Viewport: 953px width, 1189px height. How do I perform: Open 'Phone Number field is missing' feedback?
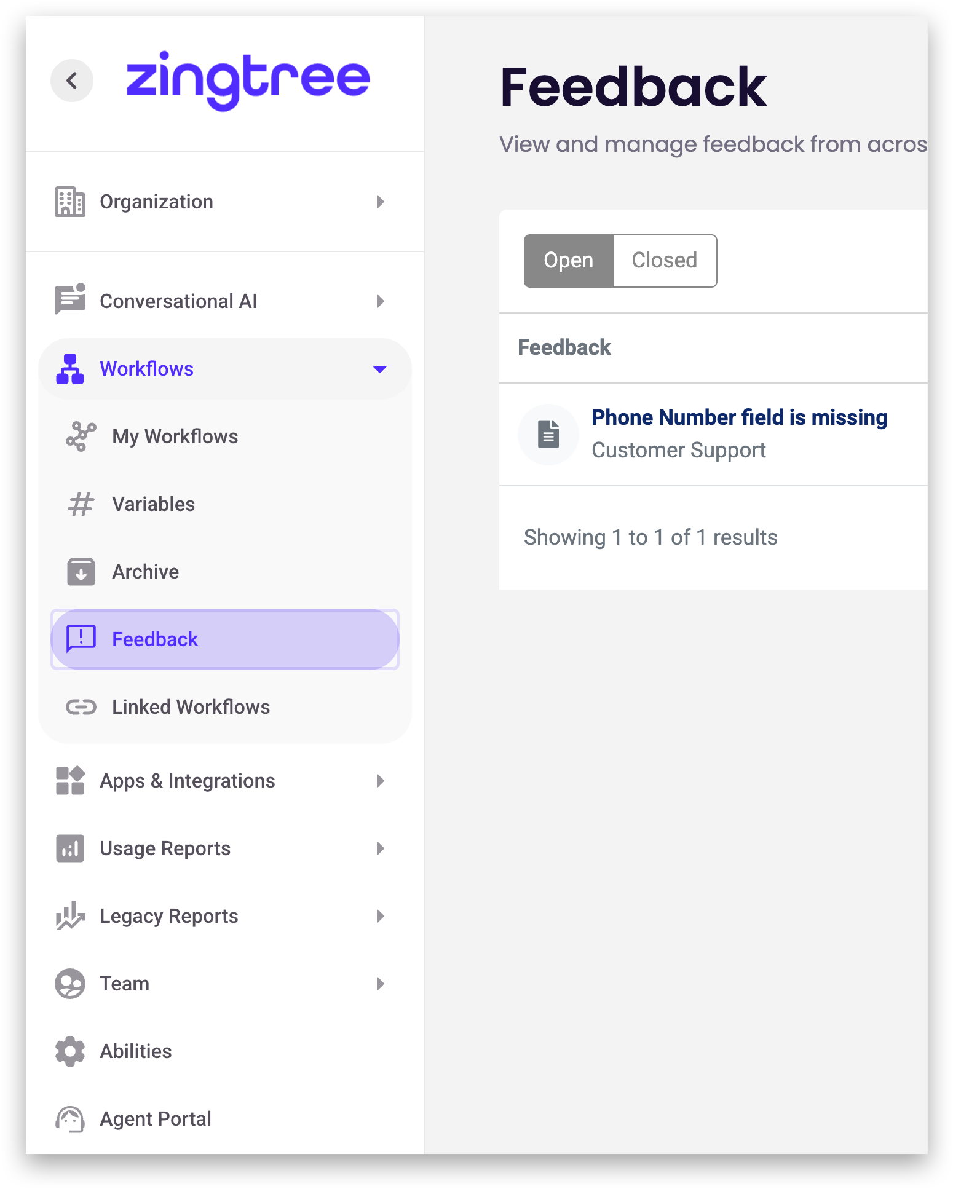[739, 417]
